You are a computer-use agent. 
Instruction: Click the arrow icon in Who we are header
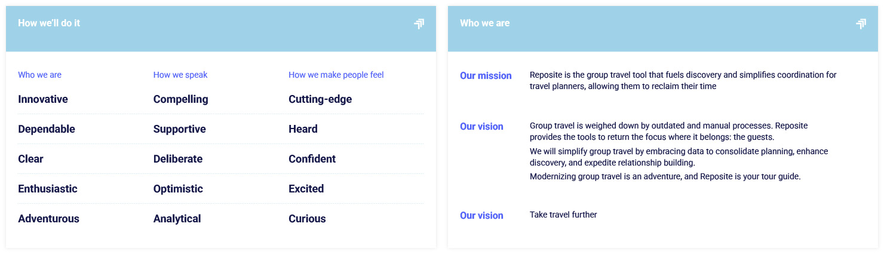pyautogui.click(x=861, y=24)
